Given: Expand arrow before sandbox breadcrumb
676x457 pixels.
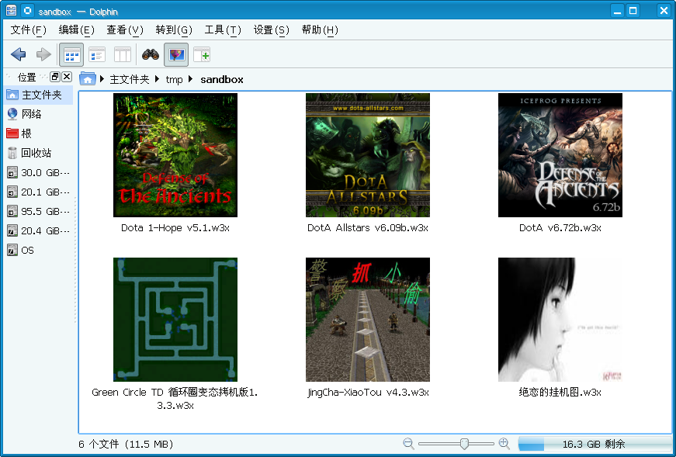Looking at the screenshot, I should [191, 79].
